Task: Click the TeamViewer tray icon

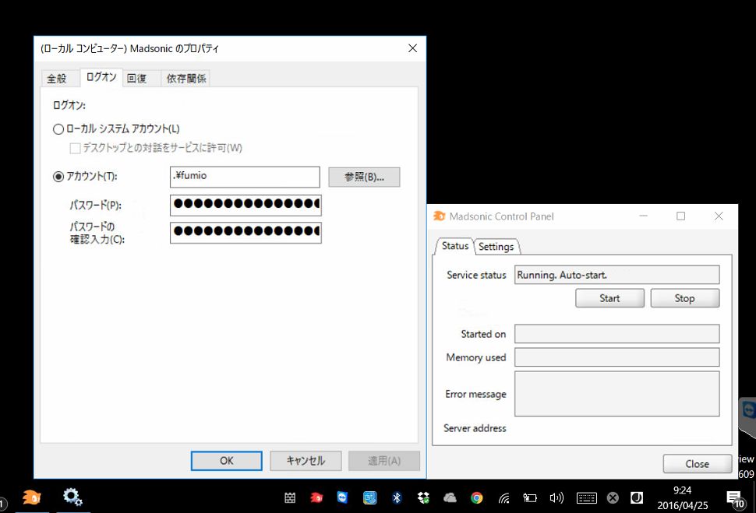Action: pos(342,498)
